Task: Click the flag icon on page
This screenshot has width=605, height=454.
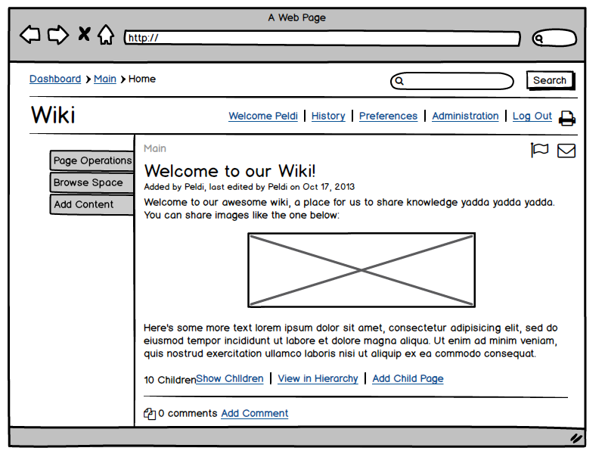Action: click(539, 151)
